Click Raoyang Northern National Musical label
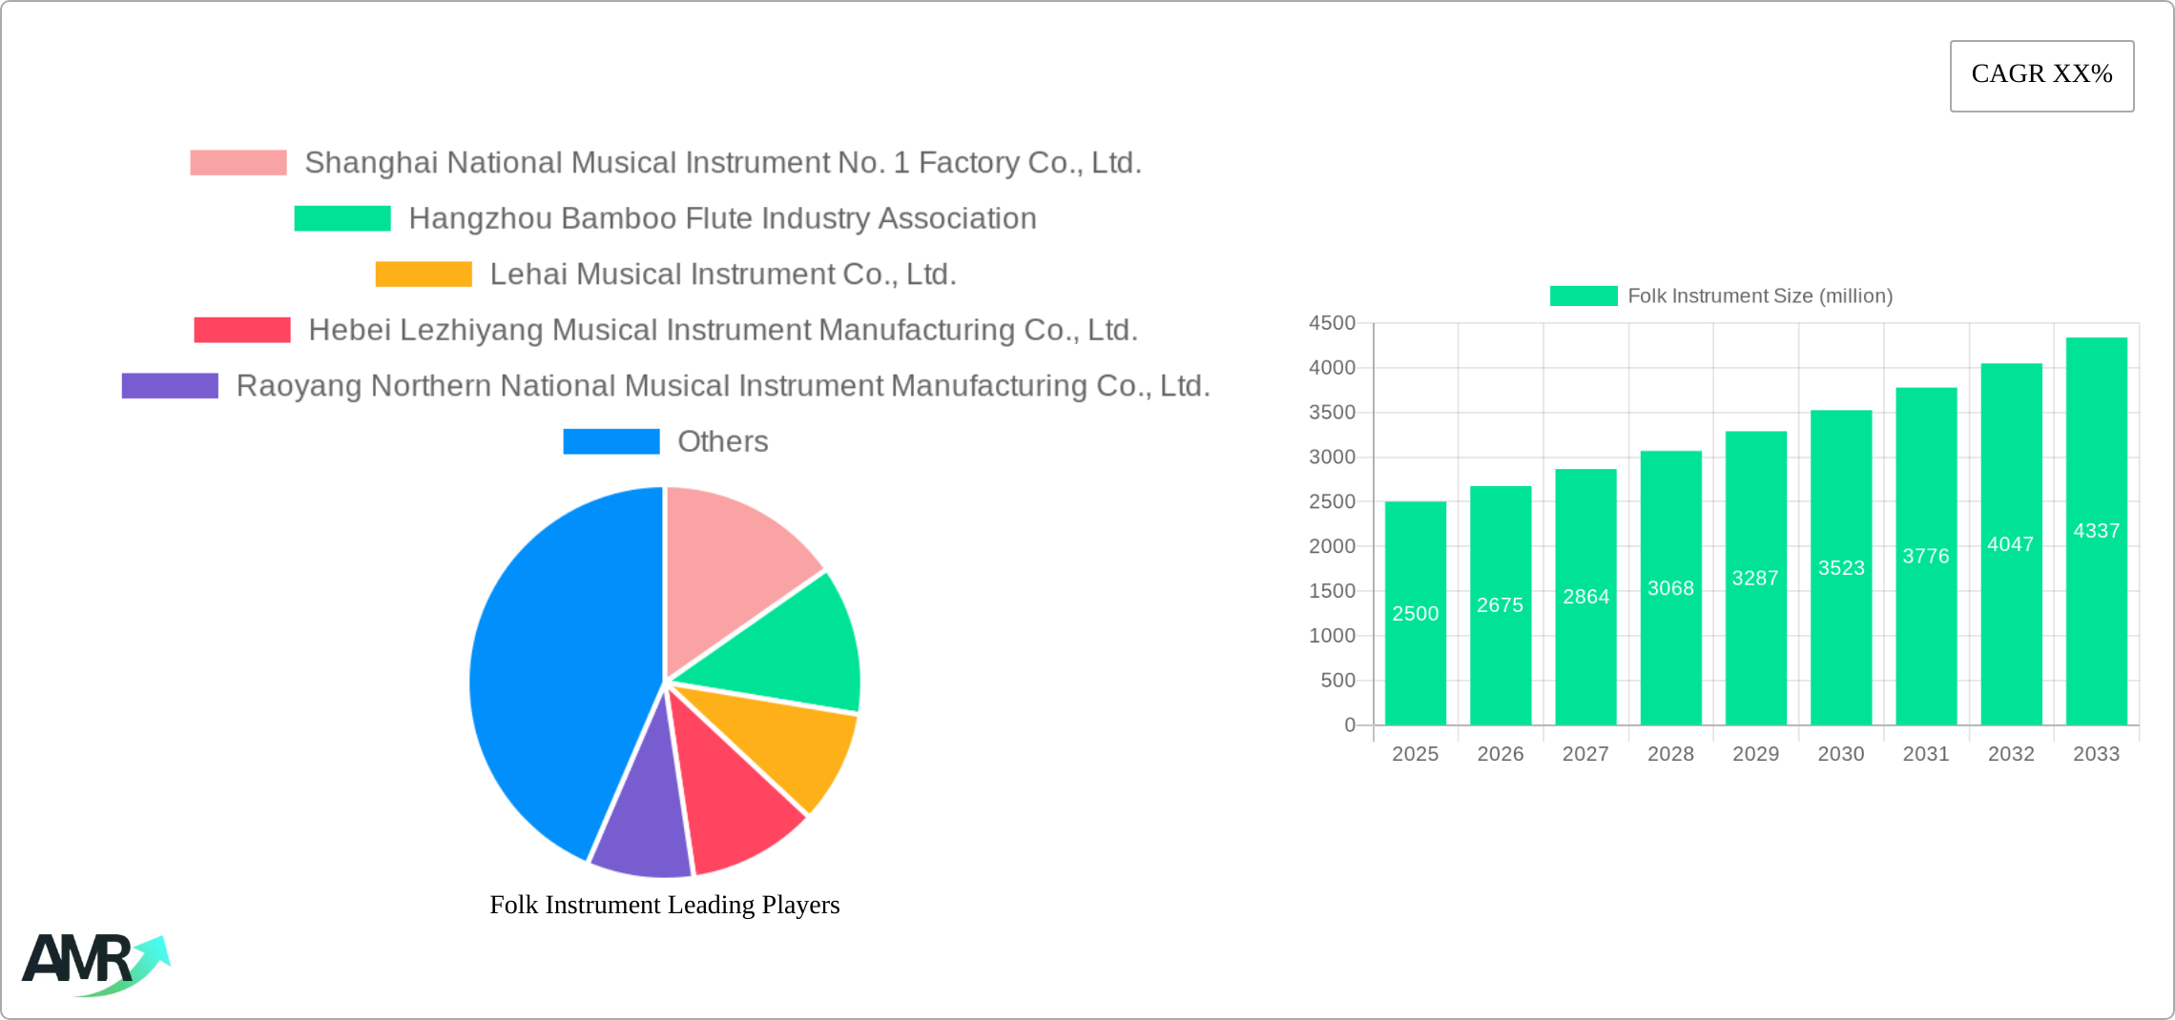Viewport: 2175px width, 1020px height. (x=723, y=386)
